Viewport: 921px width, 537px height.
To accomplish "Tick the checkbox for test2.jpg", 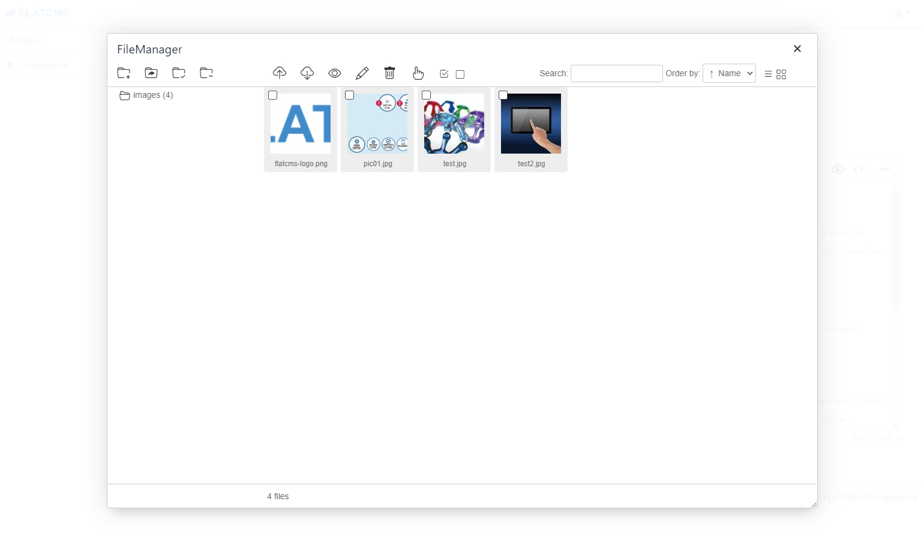I will 503,95.
